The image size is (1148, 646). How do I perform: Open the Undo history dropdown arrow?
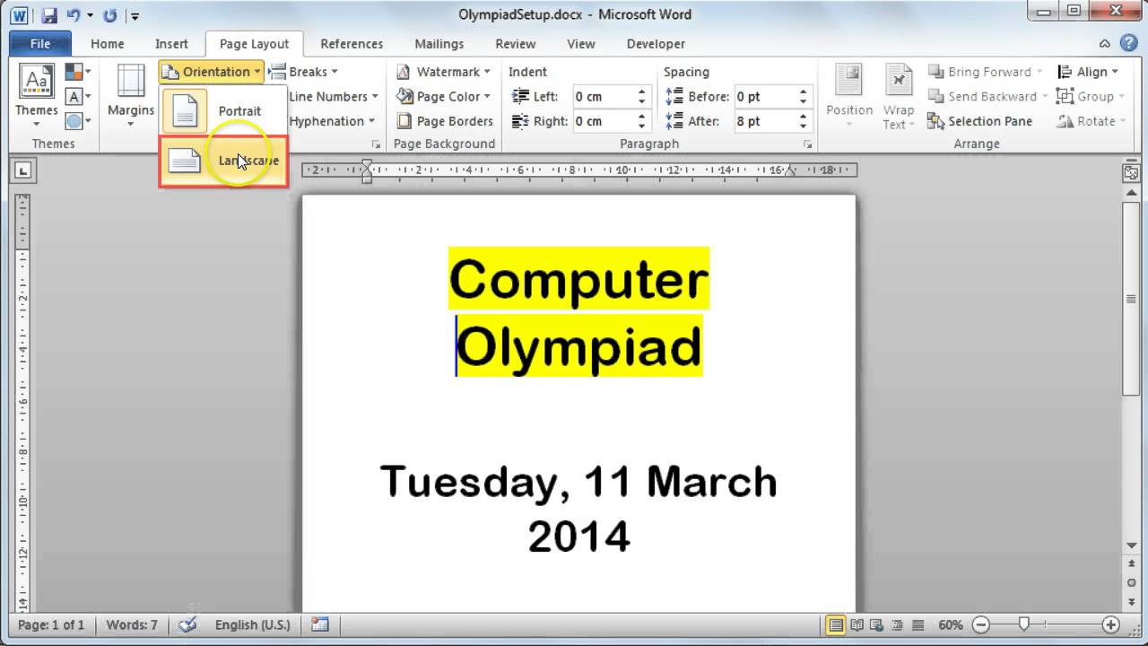pyautogui.click(x=90, y=15)
